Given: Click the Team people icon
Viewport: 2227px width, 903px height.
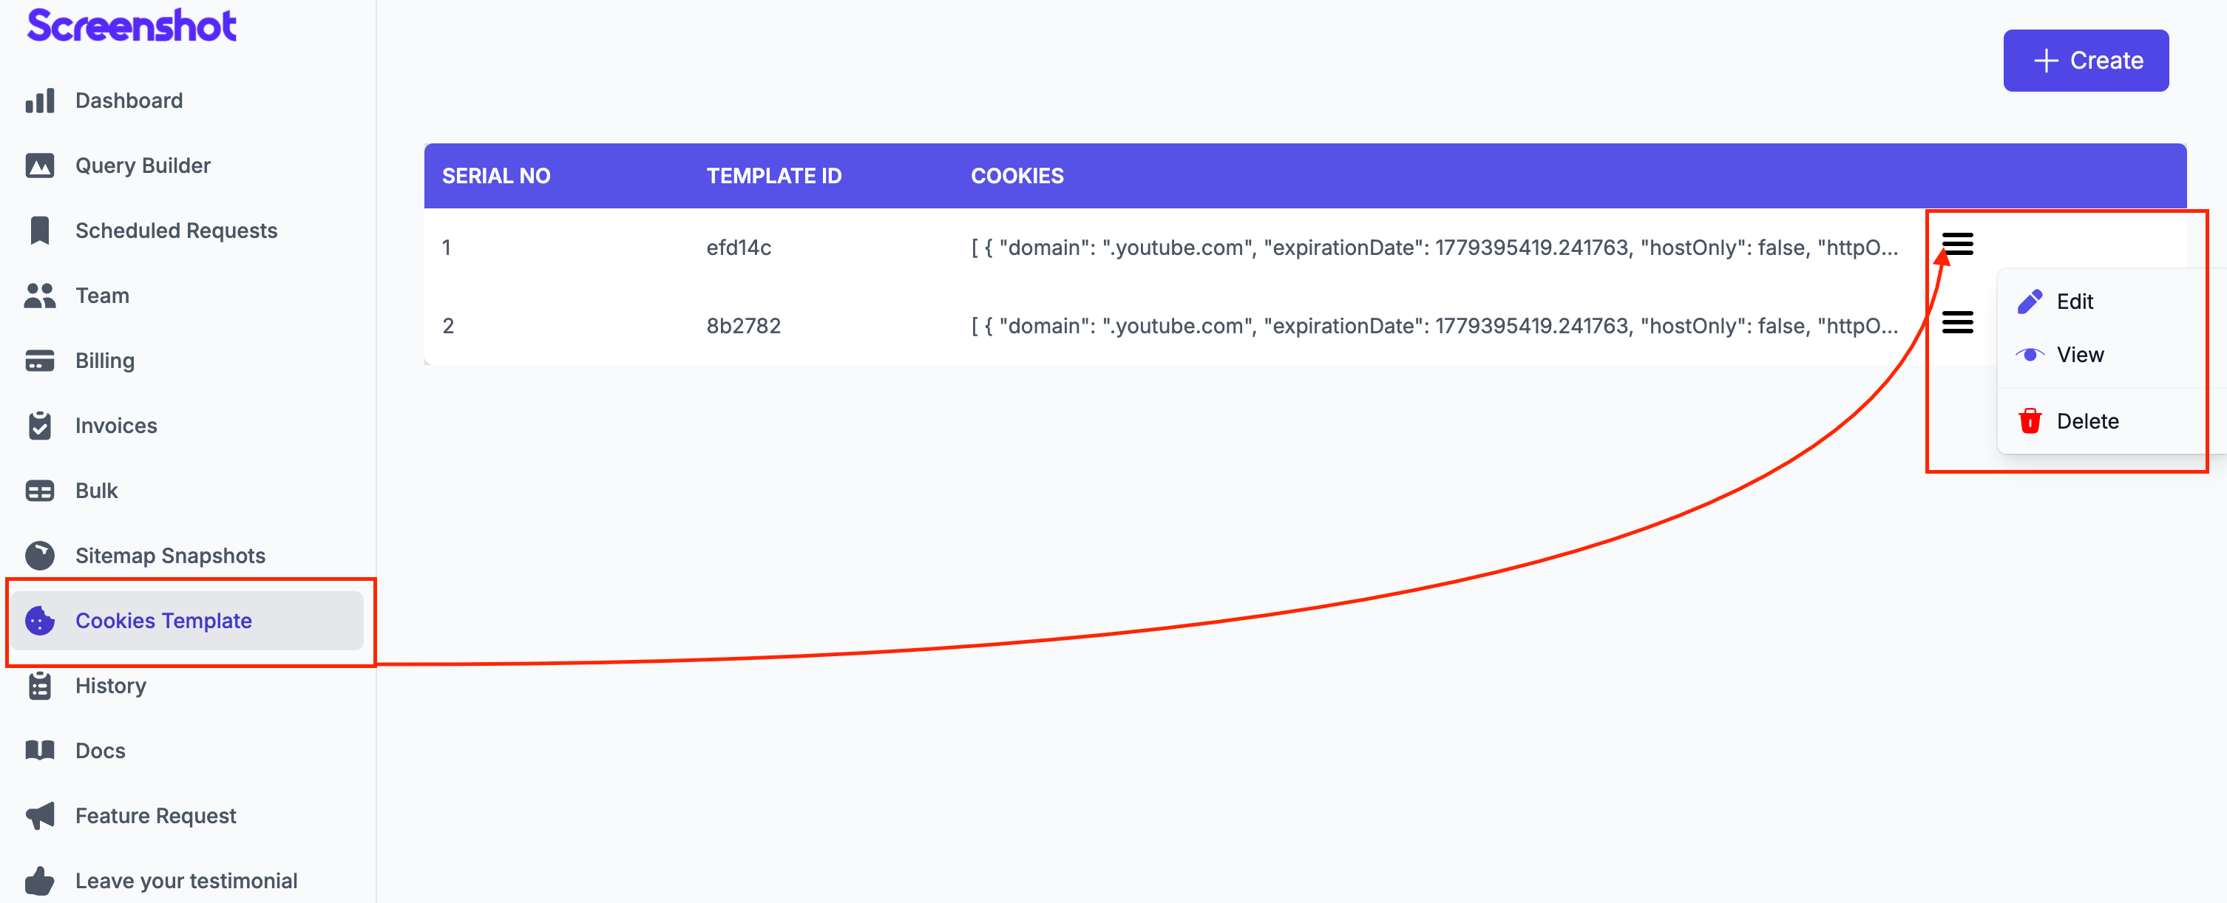Looking at the screenshot, I should (40, 296).
